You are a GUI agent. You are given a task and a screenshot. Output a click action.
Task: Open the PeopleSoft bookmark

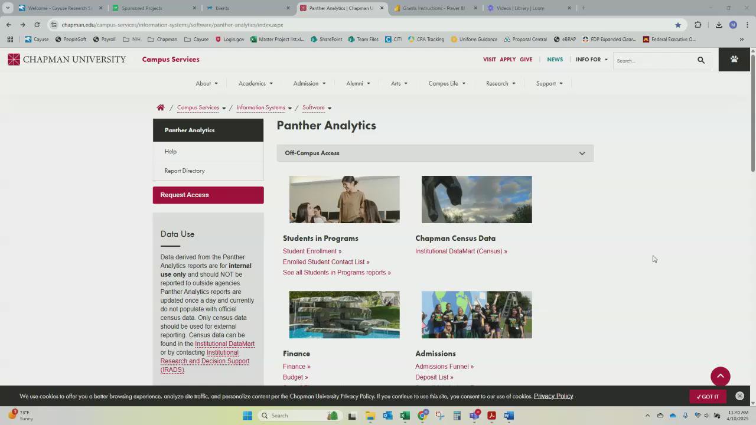tap(70, 40)
